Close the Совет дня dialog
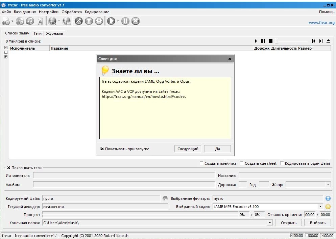The height and width of the screenshot is (239, 336). coord(230,59)
